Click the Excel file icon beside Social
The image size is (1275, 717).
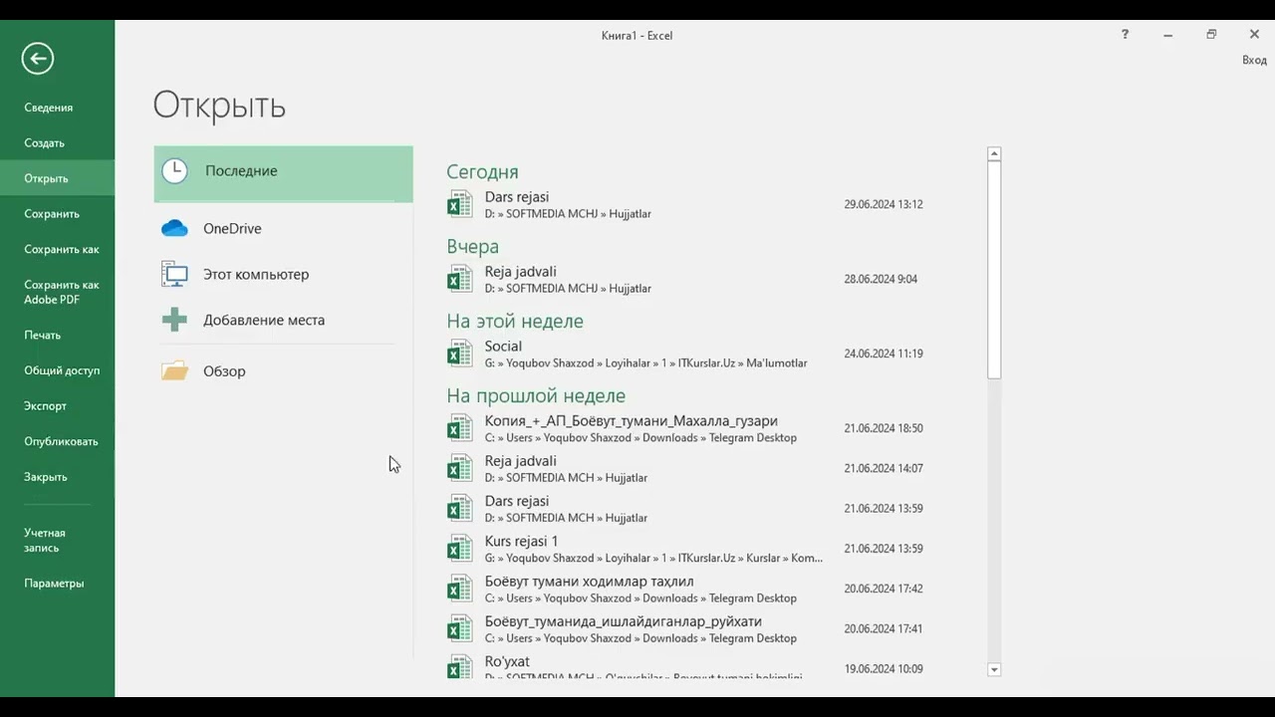point(459,354)
